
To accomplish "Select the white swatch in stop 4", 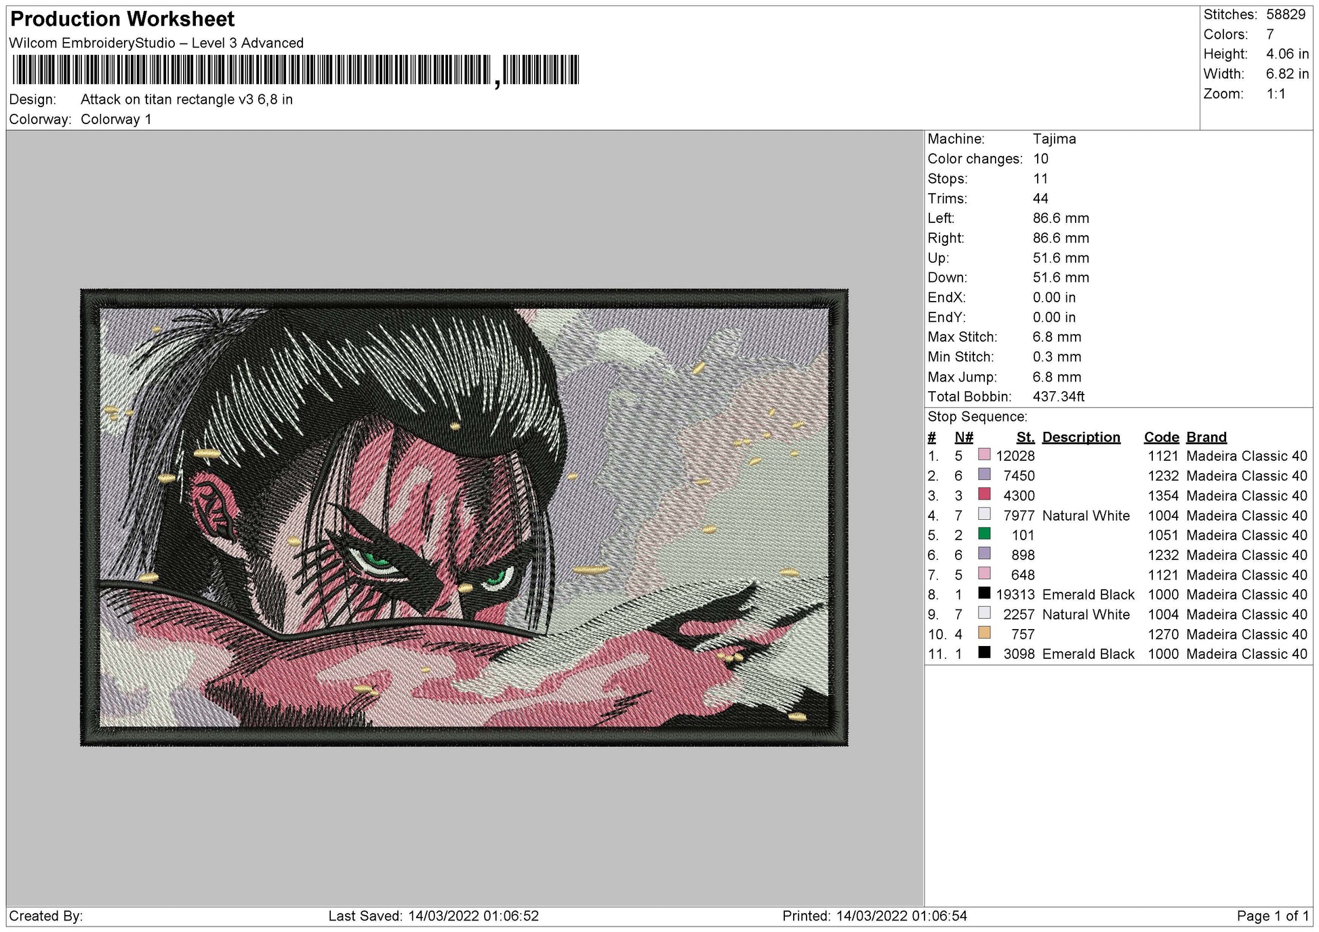I will point(984,514).
